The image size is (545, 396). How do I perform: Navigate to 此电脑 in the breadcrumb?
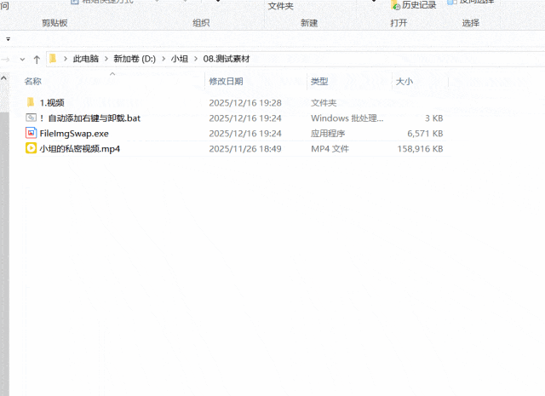(x=85, y=59)
